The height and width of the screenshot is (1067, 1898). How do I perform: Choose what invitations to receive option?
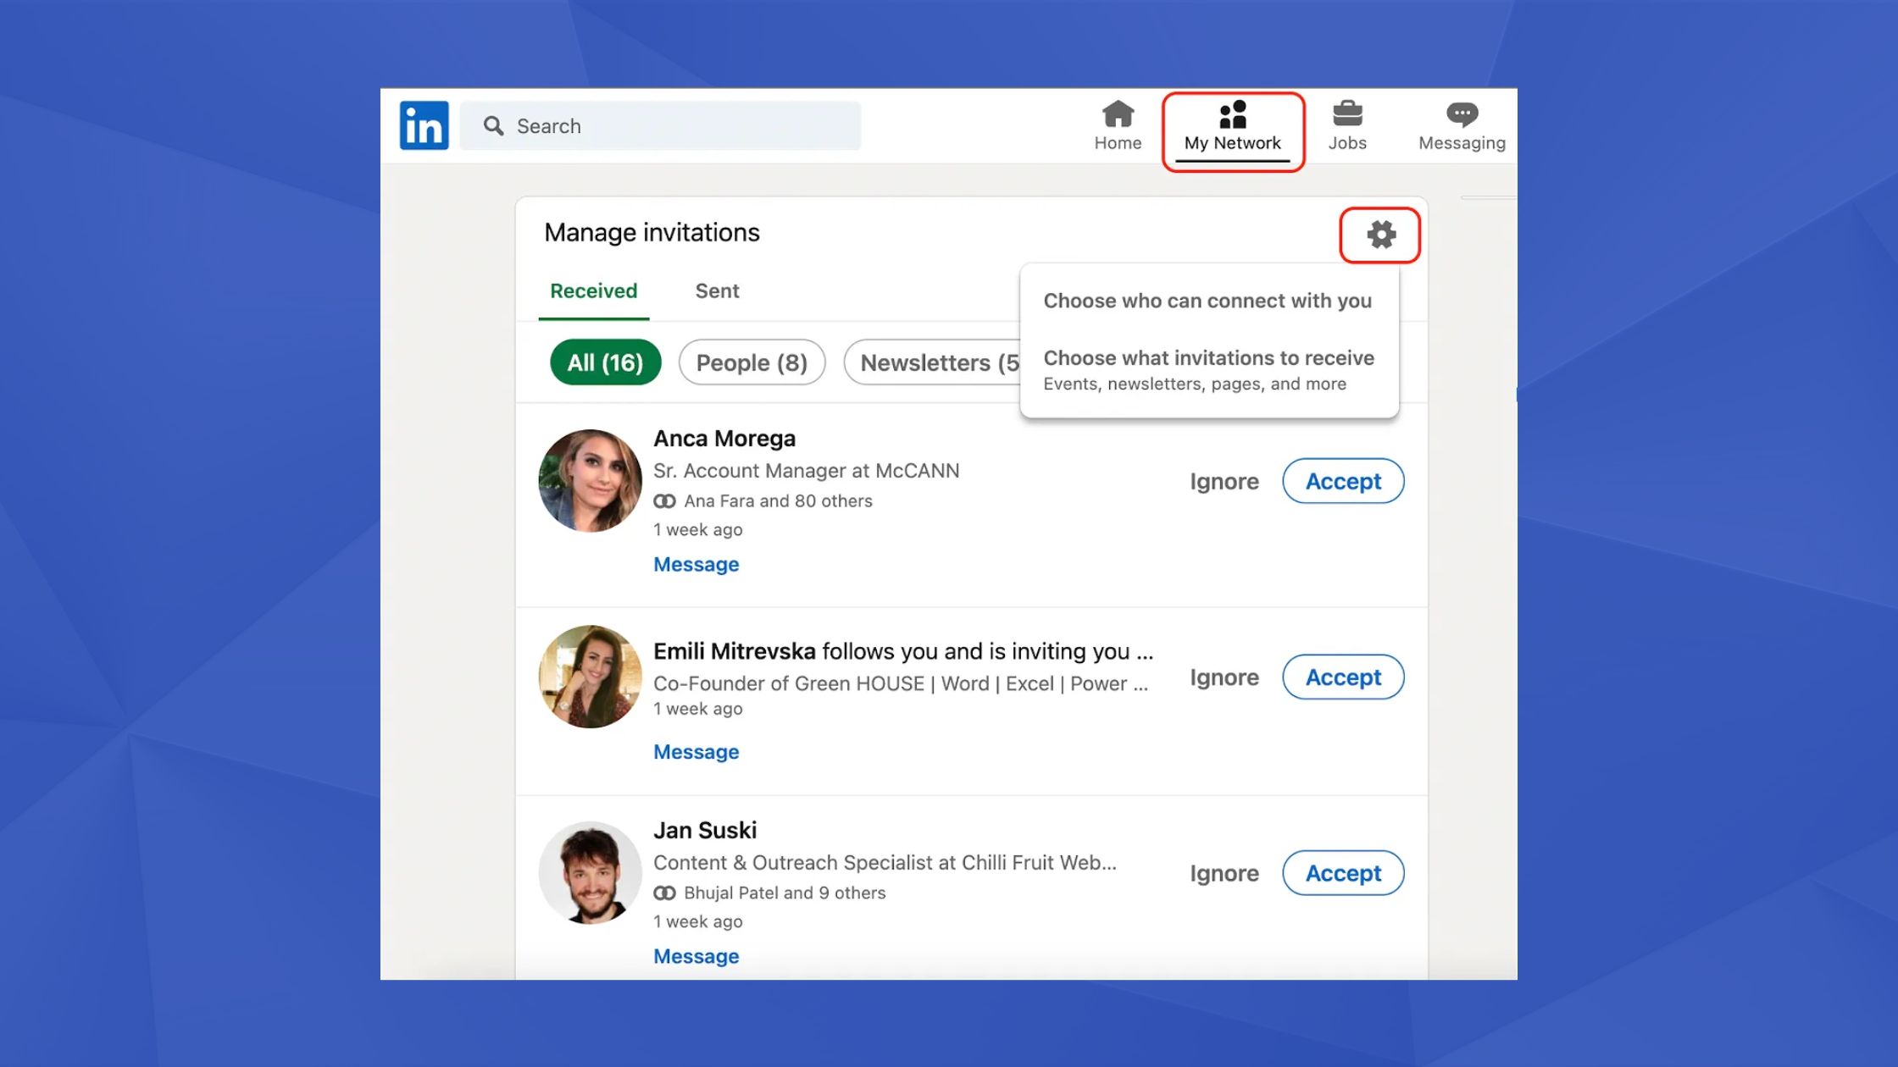point(1208,369)
